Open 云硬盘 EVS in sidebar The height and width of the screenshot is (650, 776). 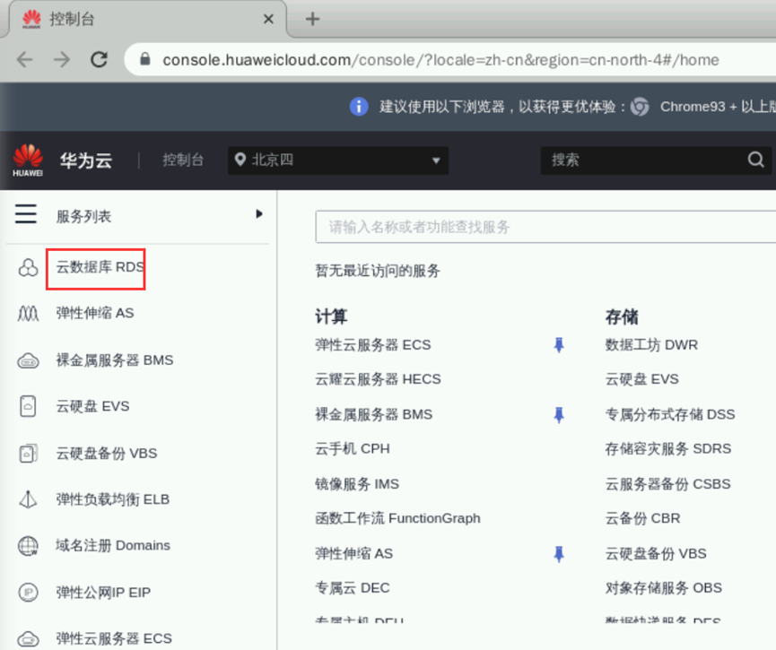pos(92,406)
